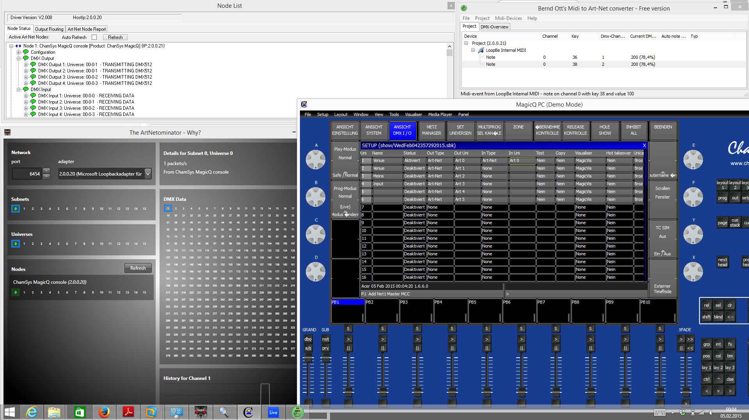Expand DMX Input 3 tree item
Screen dimensions: 749x420
point(26,108)
